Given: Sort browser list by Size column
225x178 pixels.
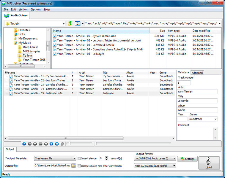Looking at the screenshot, I should (158, 31).
